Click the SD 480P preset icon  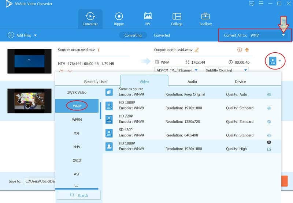tap(109, 133)
